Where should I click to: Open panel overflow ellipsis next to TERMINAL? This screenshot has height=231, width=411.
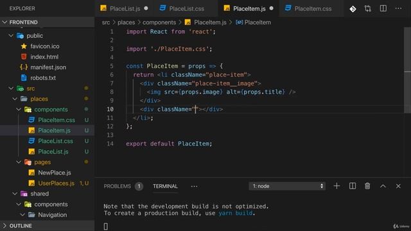click(x=194, y=187)
